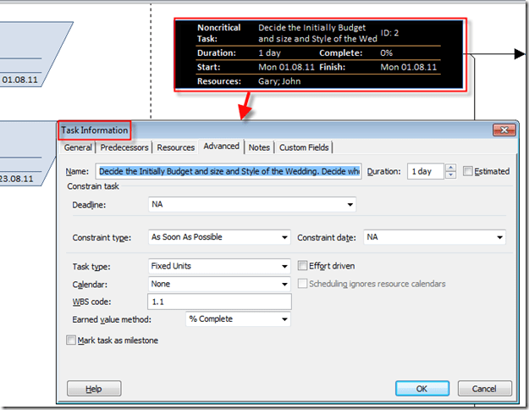Viewport: 529px width, 410px height.
Task: Enable the Estimated checkbox
Action: click(x=469, y=171)
